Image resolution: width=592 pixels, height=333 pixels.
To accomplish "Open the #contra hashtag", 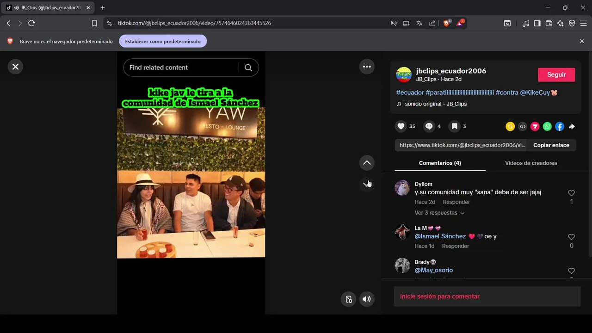I will [507, 92].
